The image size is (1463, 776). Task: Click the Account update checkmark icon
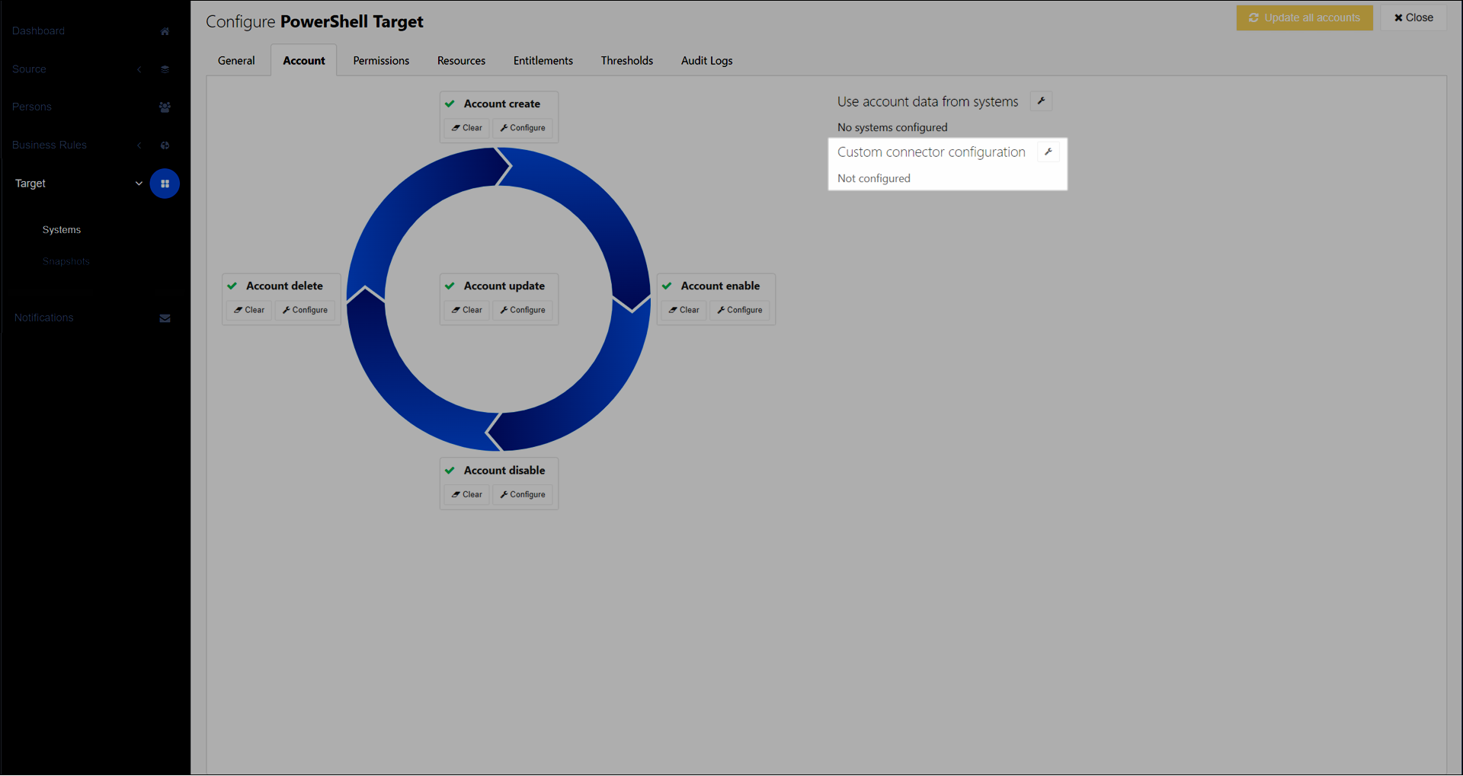tap(450, 286)
